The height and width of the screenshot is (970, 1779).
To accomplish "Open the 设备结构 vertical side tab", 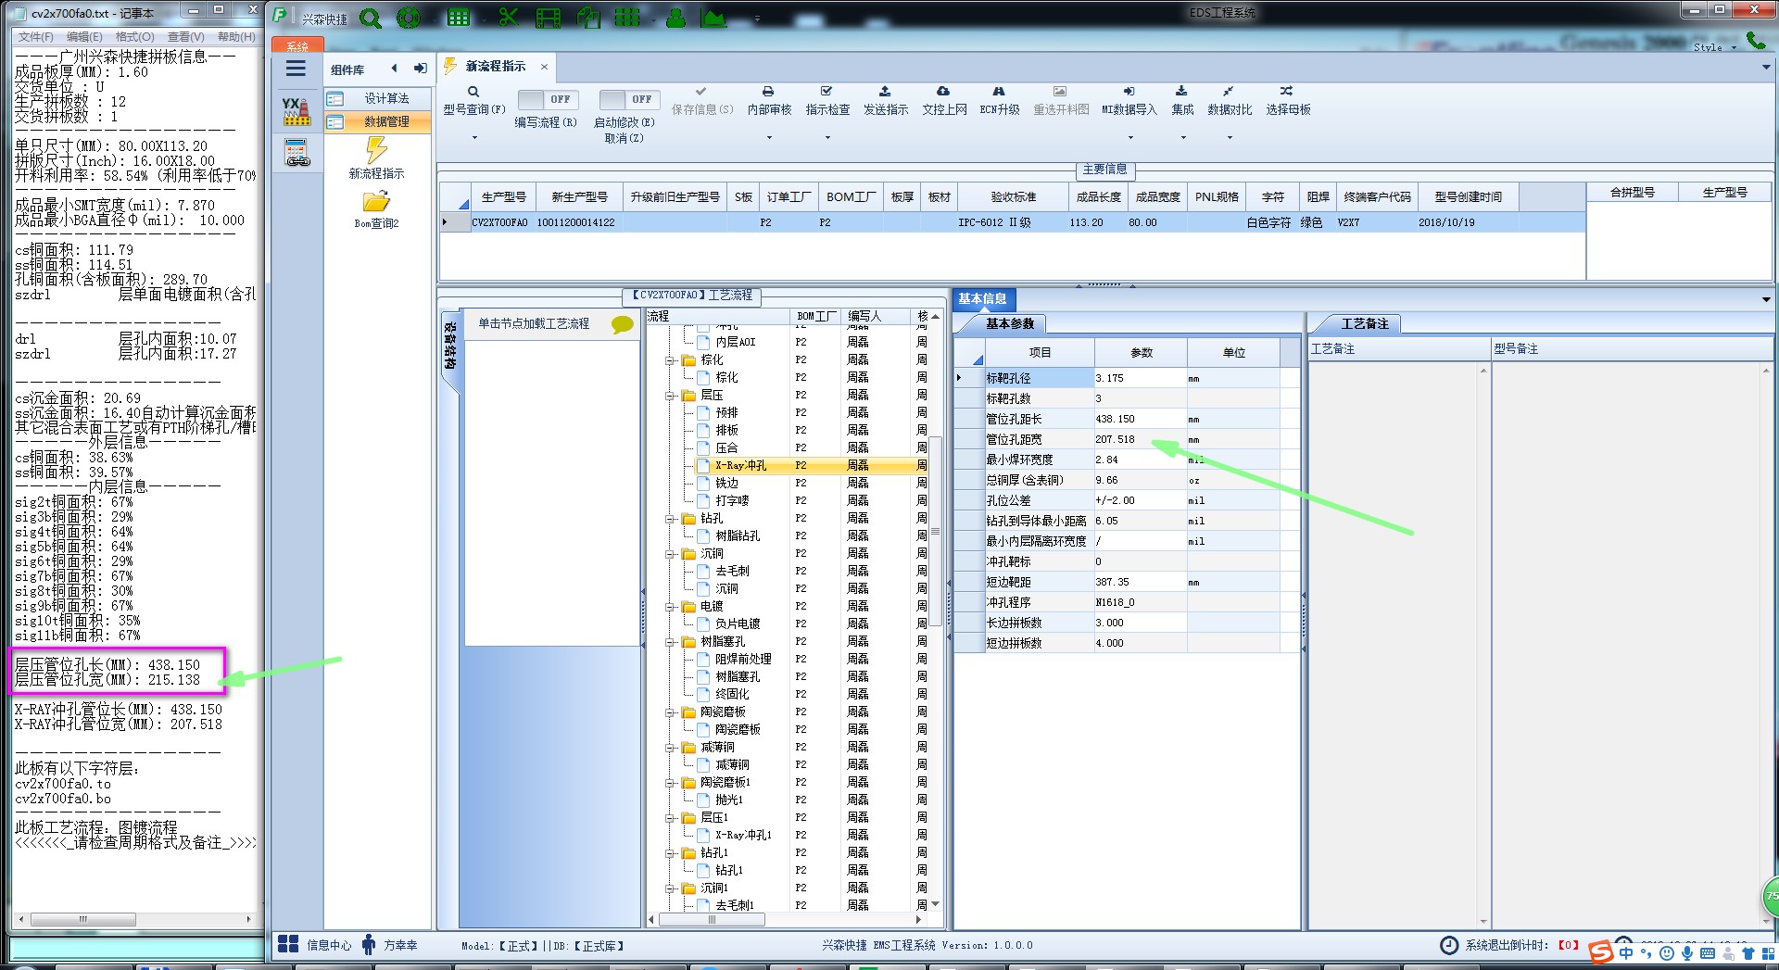I will pos(449,346).
